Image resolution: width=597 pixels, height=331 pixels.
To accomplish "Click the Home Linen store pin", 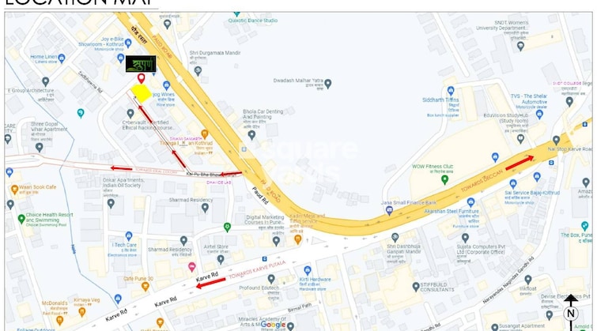I will coord(62,58).
